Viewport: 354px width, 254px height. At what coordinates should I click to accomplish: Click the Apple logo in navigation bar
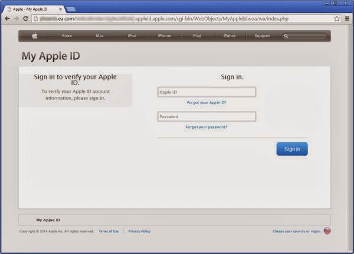[x=35, y=36]
